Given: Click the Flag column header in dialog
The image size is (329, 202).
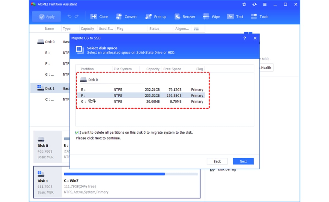Looking at the screenshot, I should [x=199, y=69].
